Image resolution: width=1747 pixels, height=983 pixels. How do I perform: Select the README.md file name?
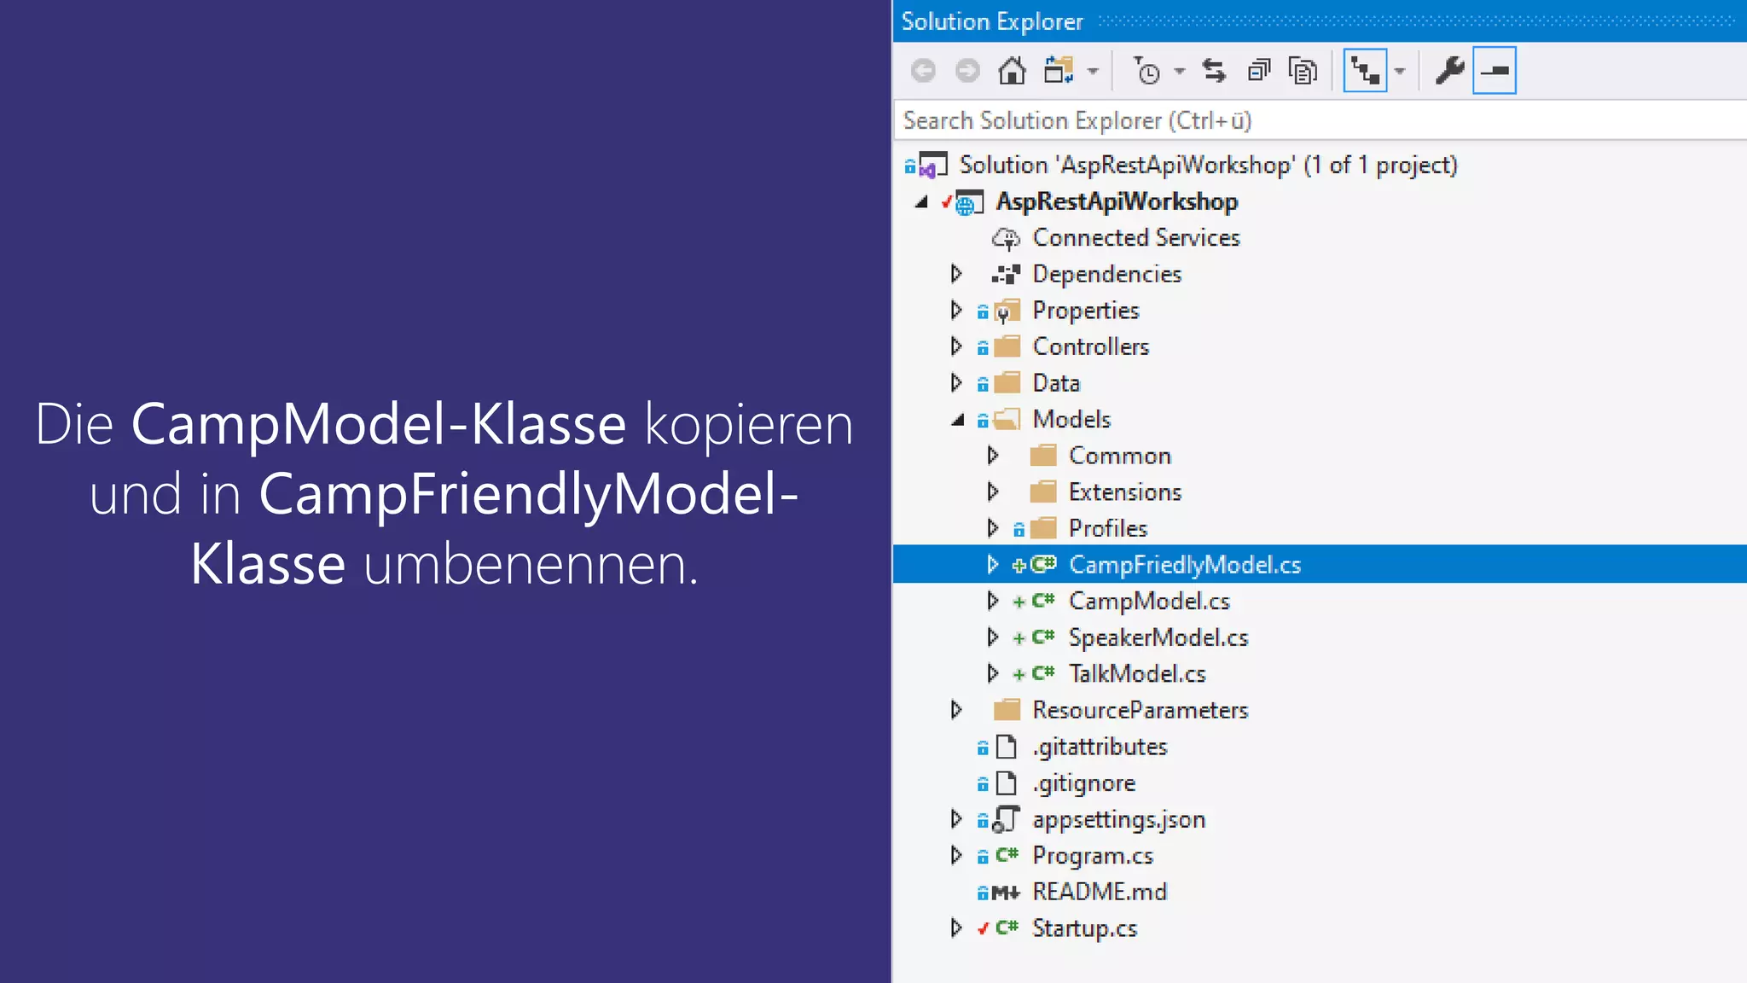pos(1100,893)
